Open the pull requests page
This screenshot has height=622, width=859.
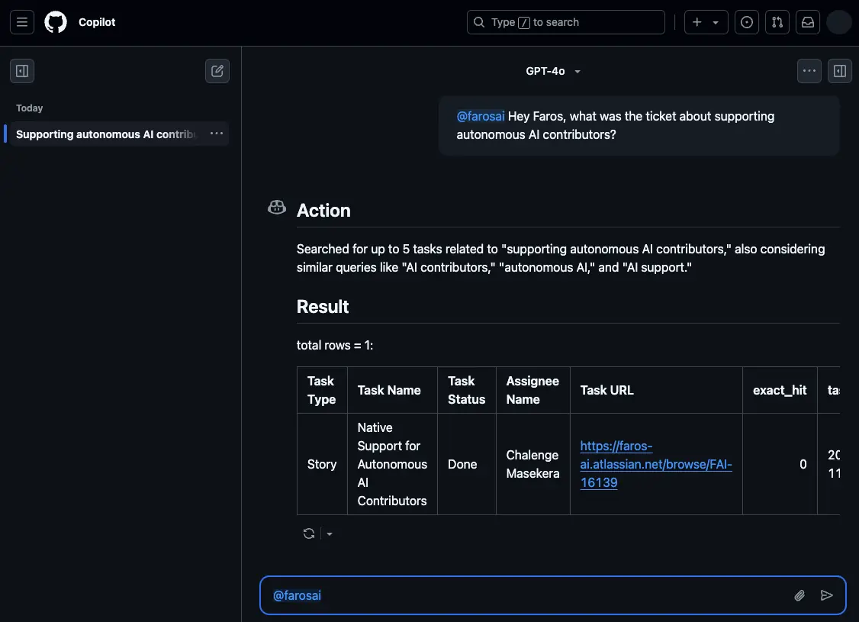[x=777, y=21]
